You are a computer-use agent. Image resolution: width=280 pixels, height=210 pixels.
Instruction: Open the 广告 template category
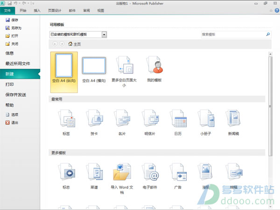[178, 176]
